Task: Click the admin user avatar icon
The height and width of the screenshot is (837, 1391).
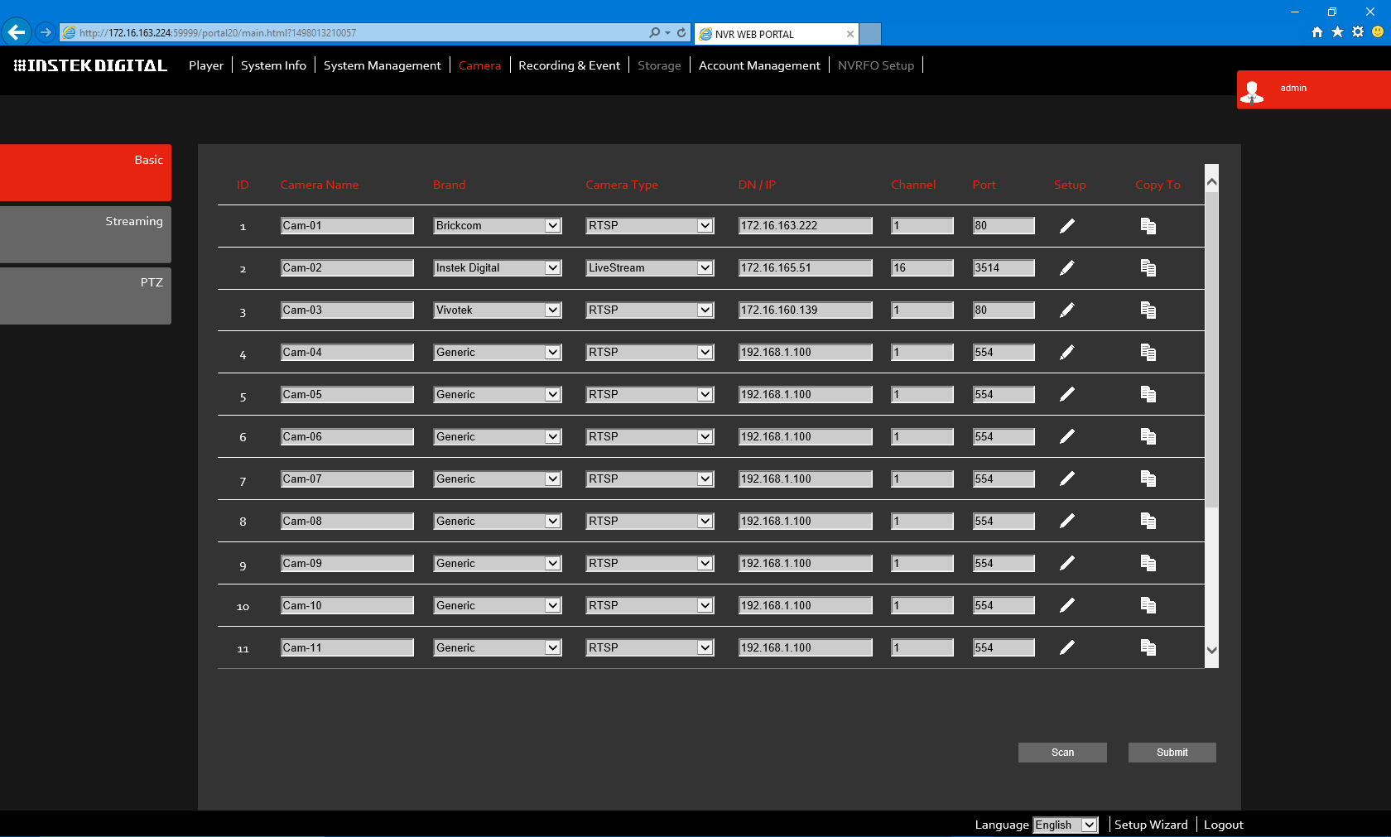Action: coord(1252,90)
